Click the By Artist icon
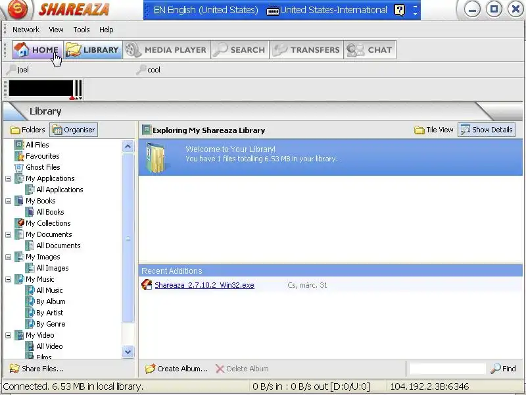 point(30,313)
